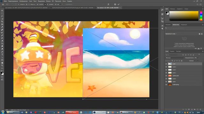Lock all with padlock icon in Layers panel

(x=182, y=60)
